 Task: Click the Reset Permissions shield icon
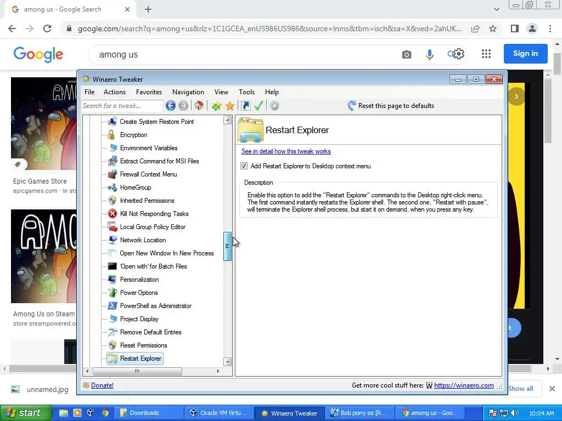113,345
